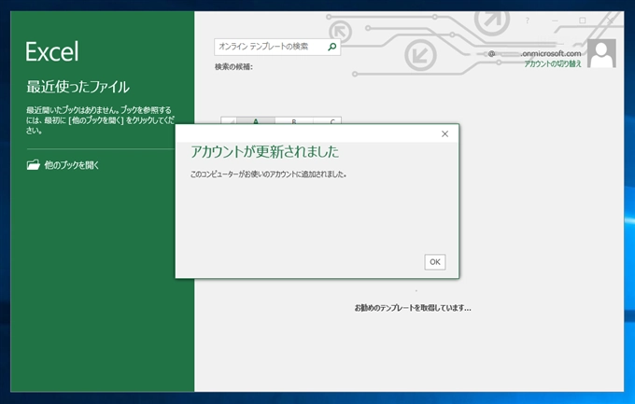The image size is (635, 404).
Task: Open 他のブックを開く link
Action: 72,165
